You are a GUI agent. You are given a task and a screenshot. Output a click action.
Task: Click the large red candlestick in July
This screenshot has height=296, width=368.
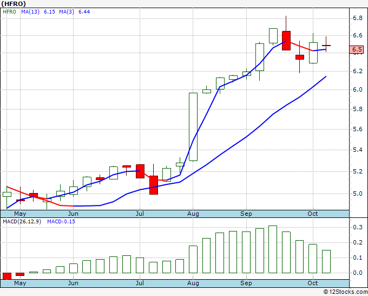pyautogui.click(x=154, y=185)
